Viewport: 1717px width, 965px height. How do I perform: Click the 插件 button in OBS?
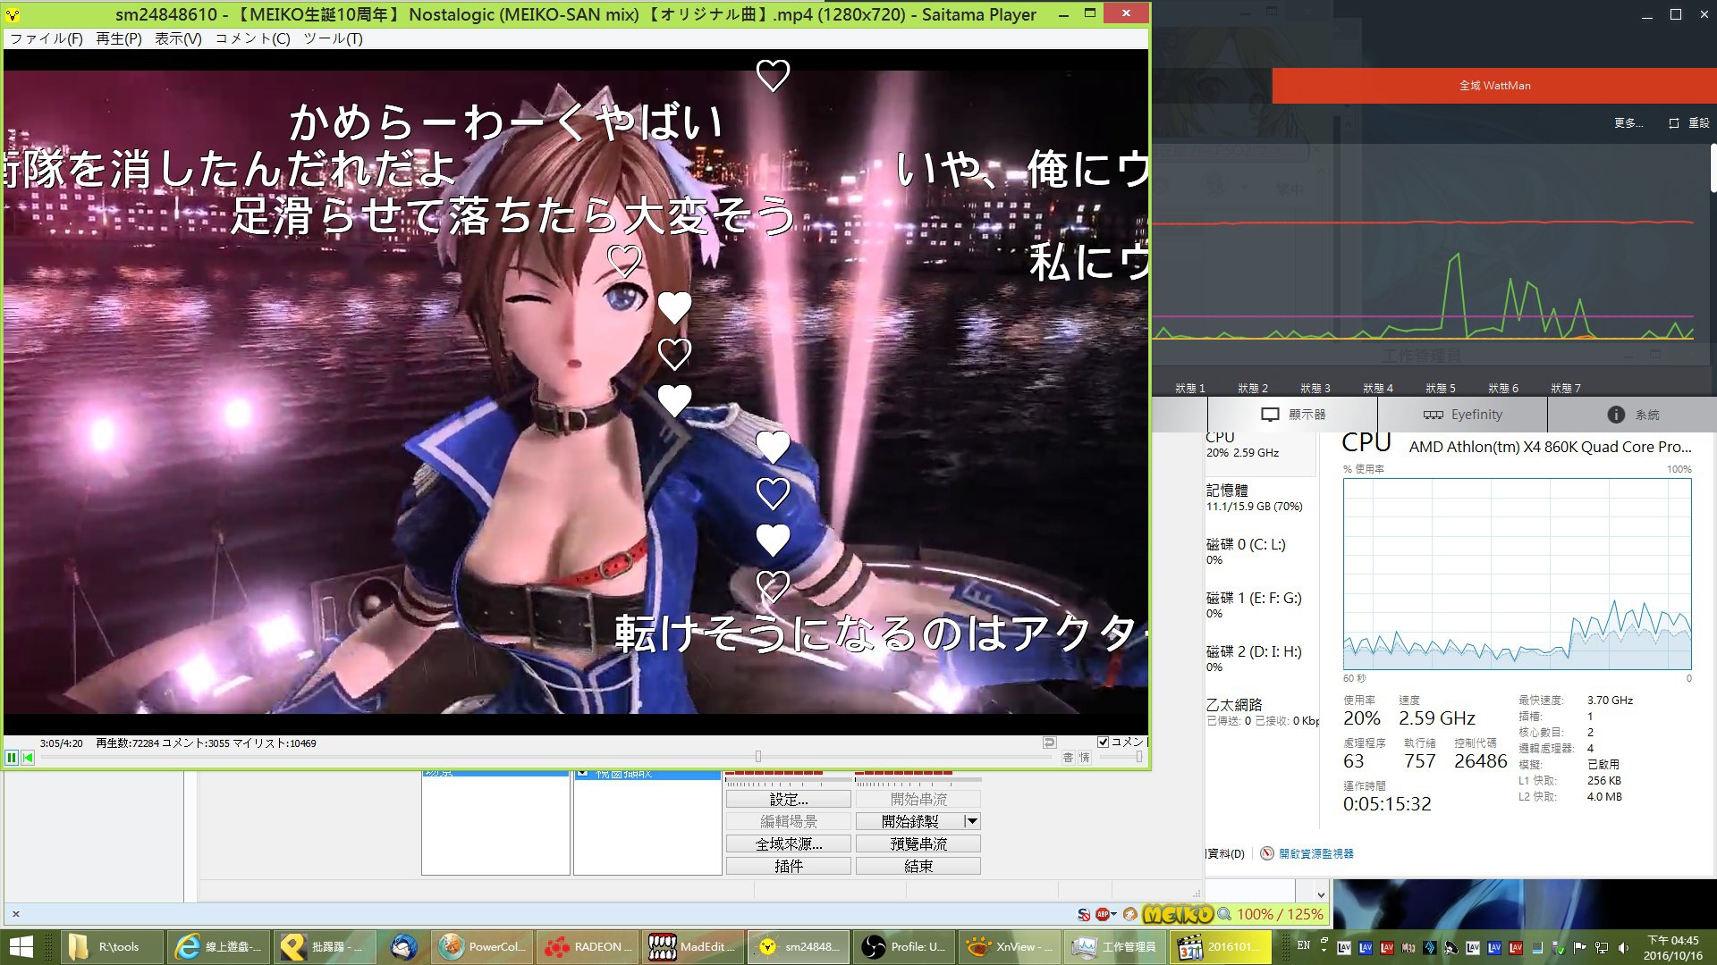[788, 866]
